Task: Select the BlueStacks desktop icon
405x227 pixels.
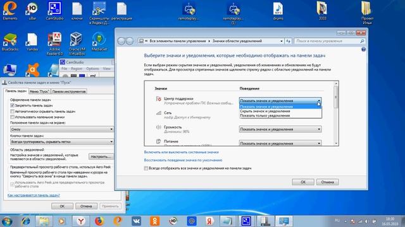Action: (x=10, y=42)
